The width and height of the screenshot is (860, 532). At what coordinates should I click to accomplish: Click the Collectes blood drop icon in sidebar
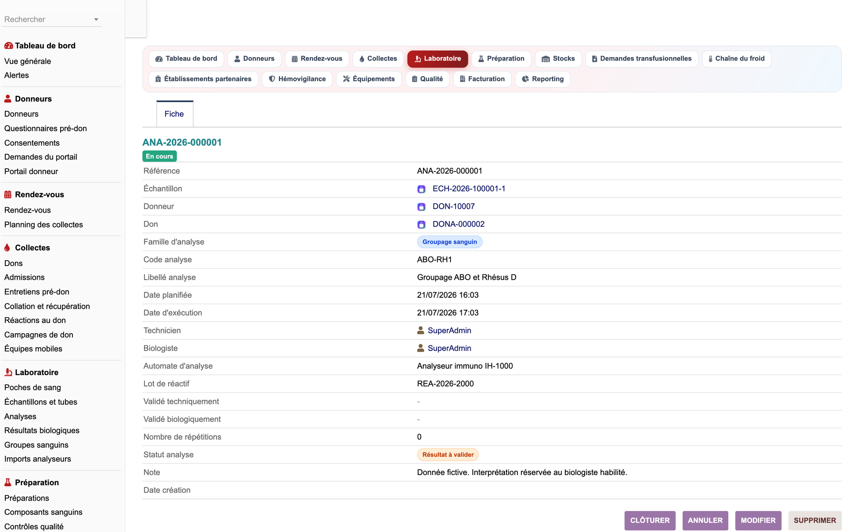8,247
